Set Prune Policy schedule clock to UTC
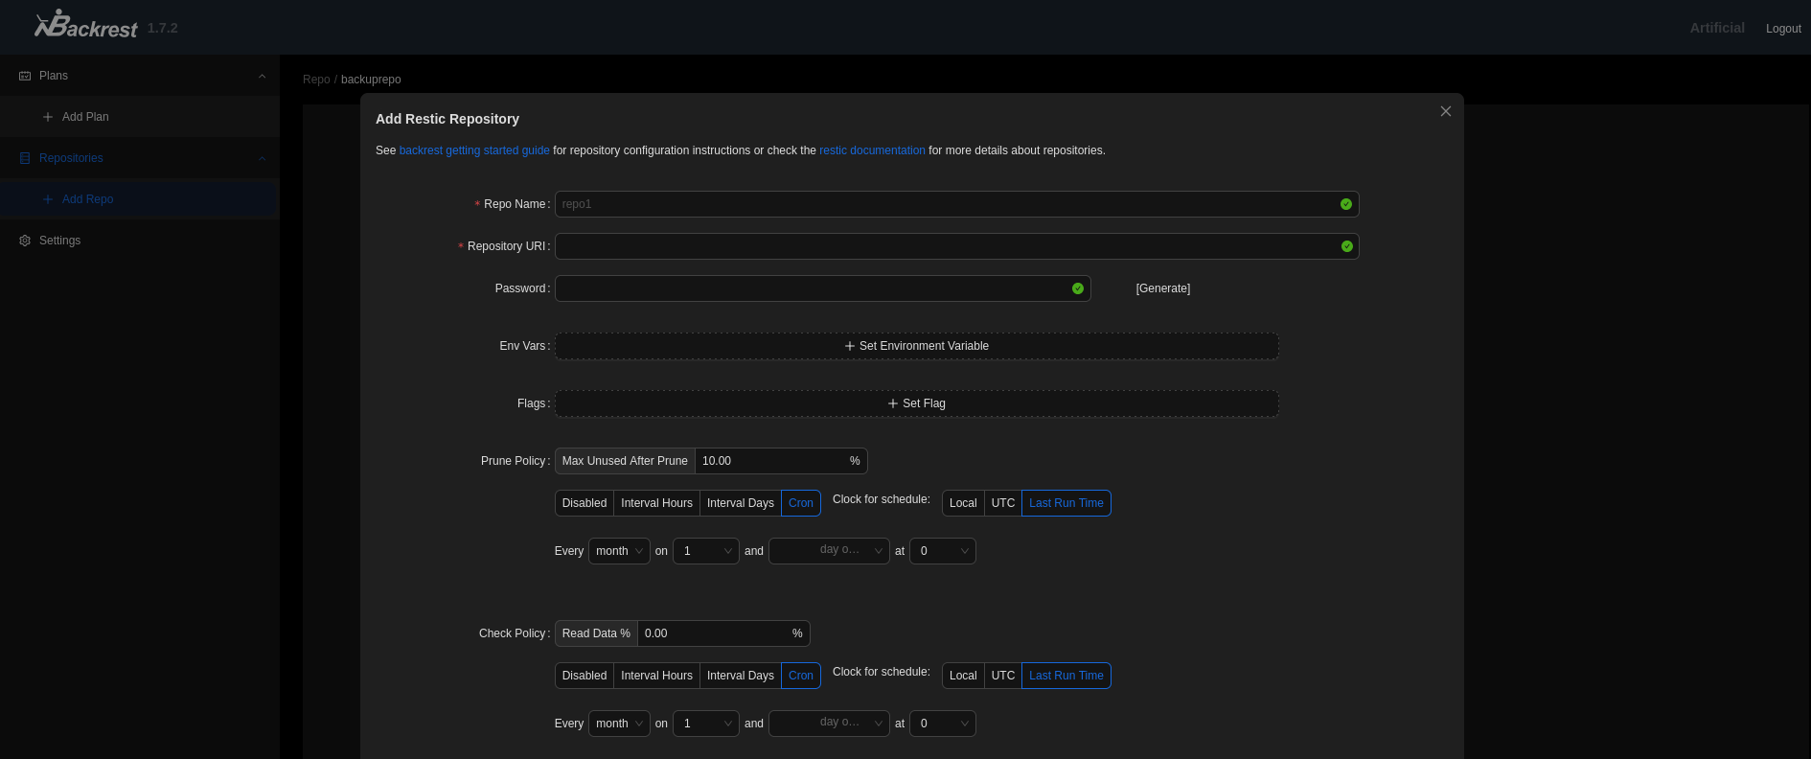 point(1002,503)
